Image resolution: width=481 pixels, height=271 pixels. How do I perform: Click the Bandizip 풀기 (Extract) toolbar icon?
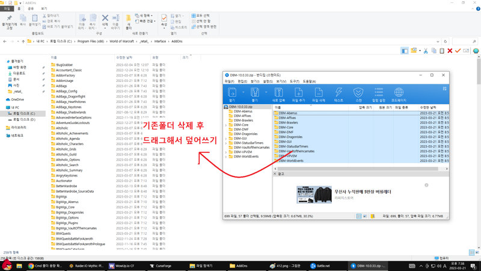(x=254, y=92)
